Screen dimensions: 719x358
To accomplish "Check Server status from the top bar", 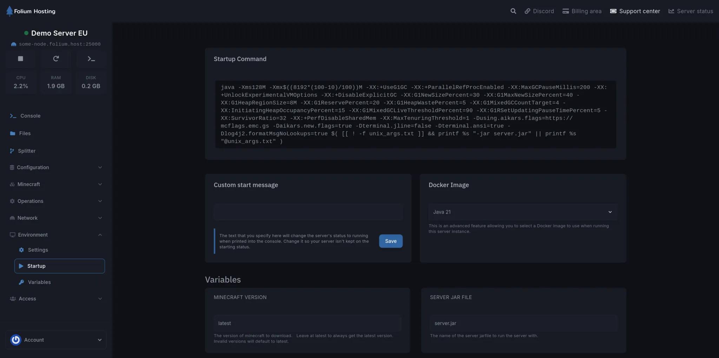I will (690, 11).
